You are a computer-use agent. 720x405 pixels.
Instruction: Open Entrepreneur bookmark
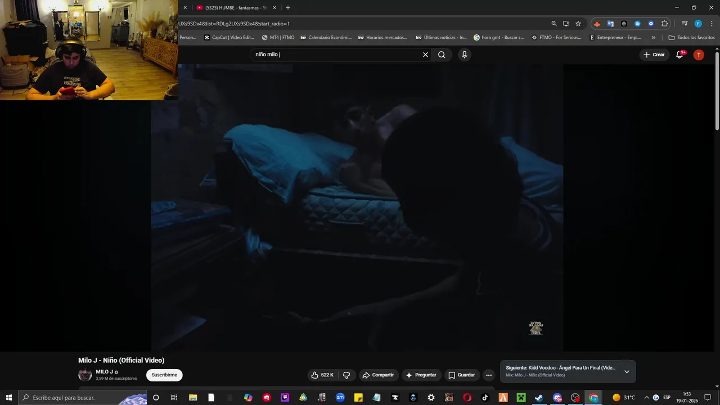[x=615, y=38]
